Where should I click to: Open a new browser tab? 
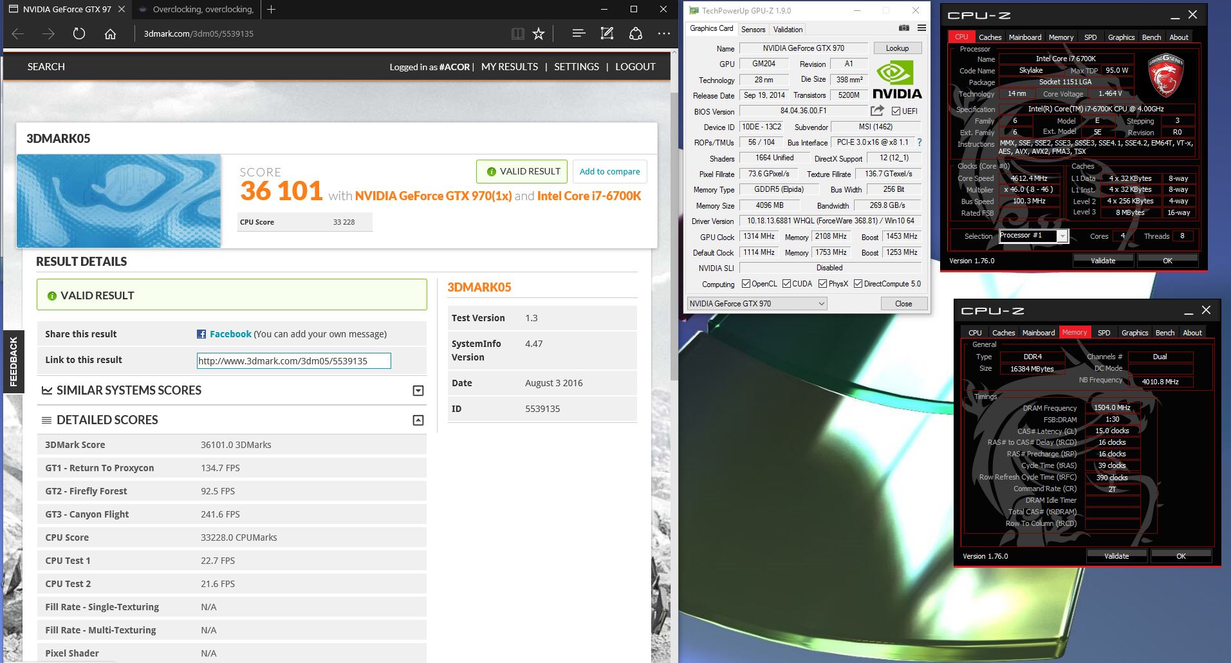pos(272,9)
